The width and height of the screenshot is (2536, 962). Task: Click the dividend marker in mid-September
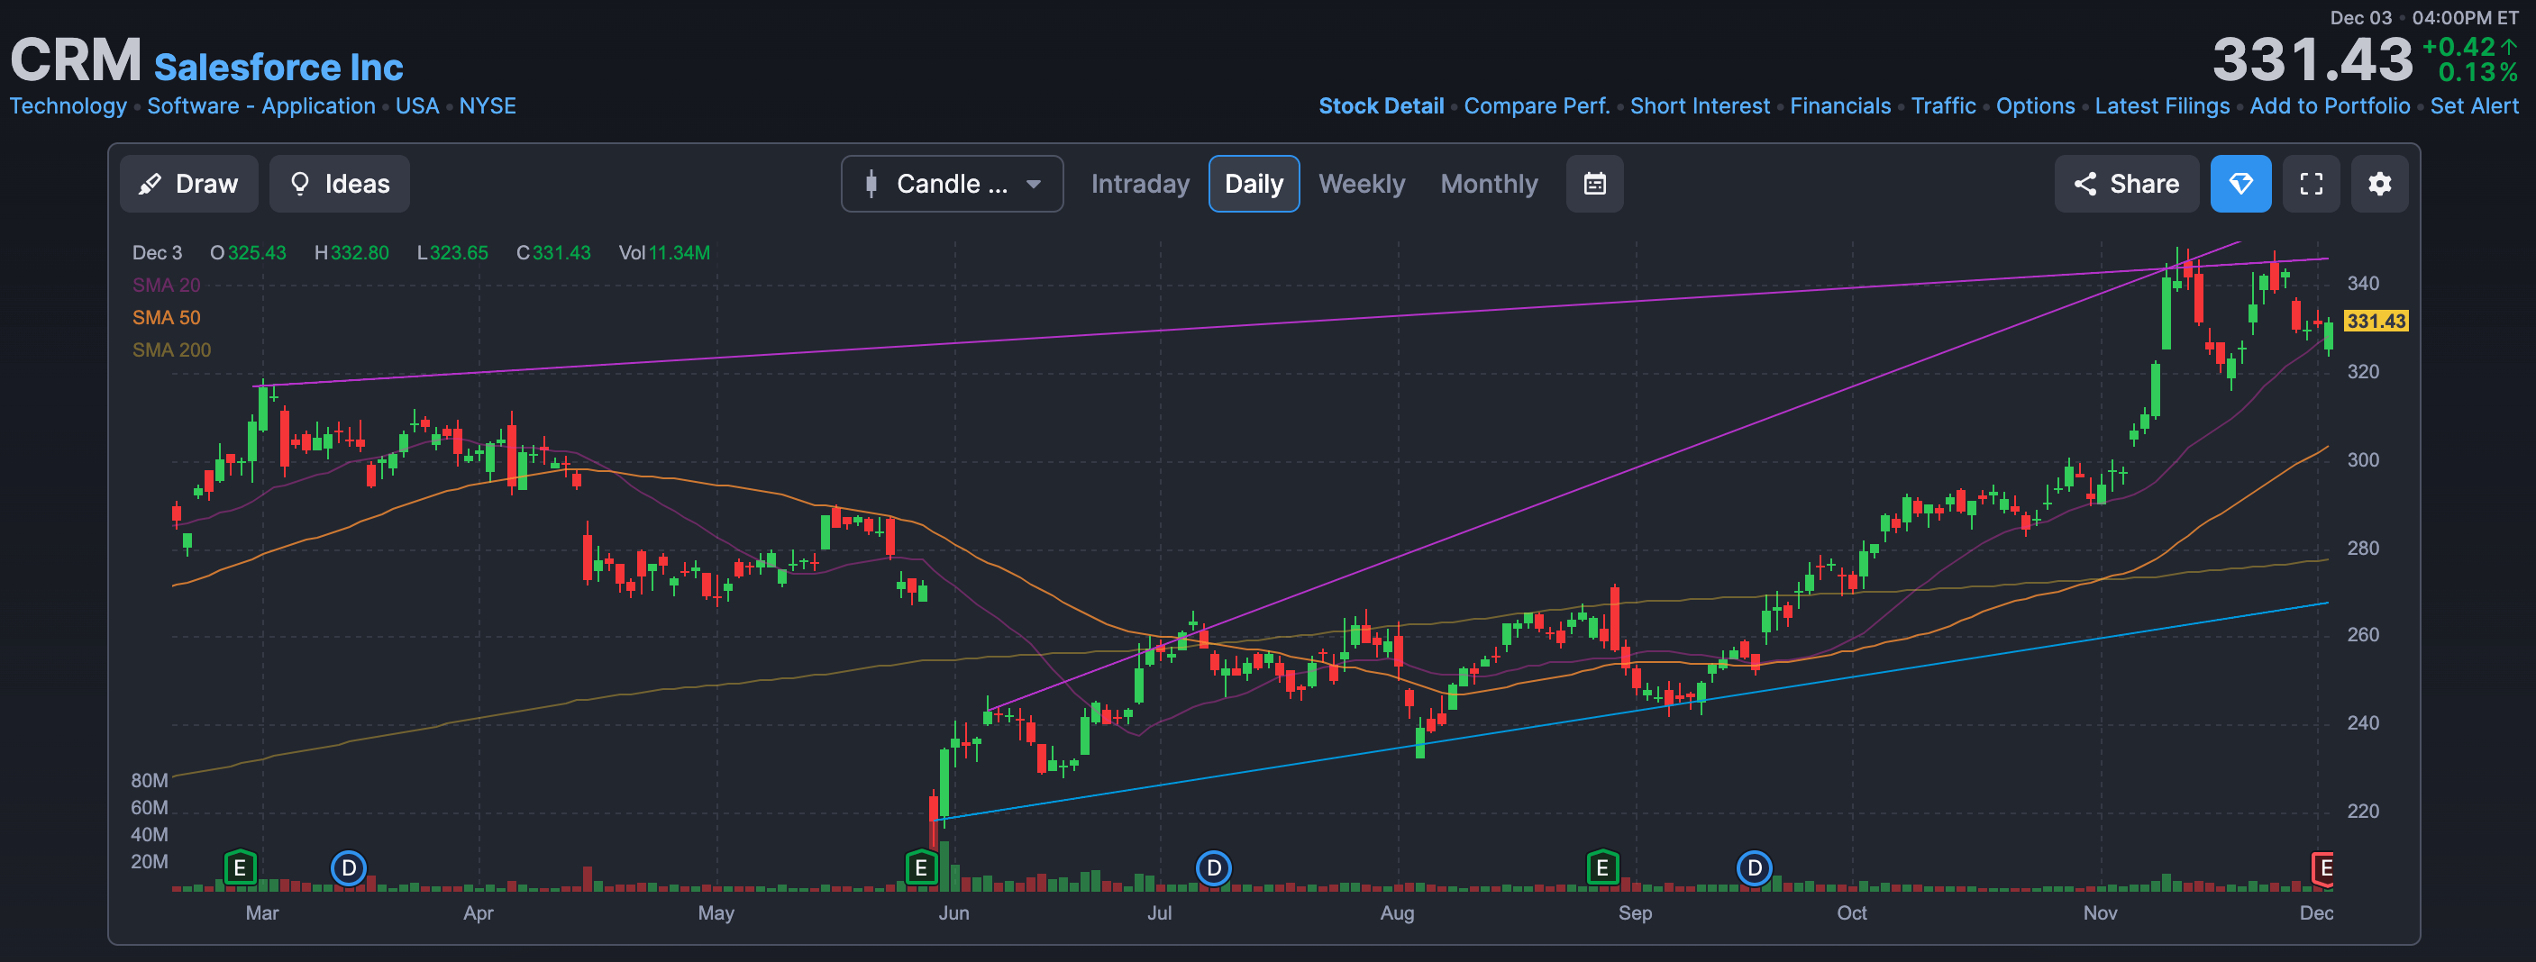[1754, 867]
